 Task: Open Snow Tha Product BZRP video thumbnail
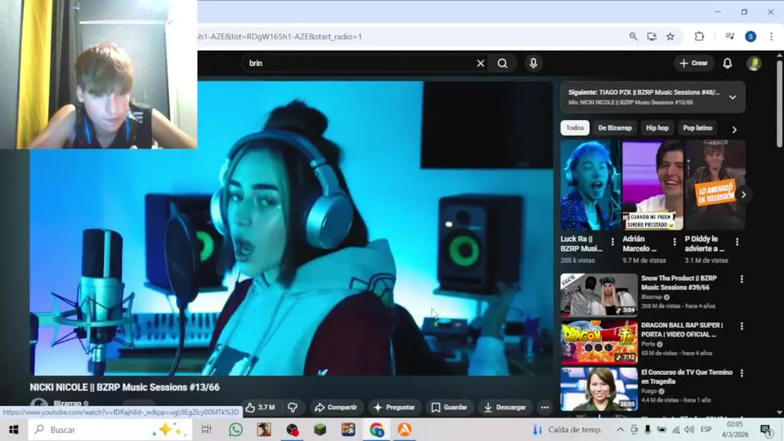tap(599, 295)
